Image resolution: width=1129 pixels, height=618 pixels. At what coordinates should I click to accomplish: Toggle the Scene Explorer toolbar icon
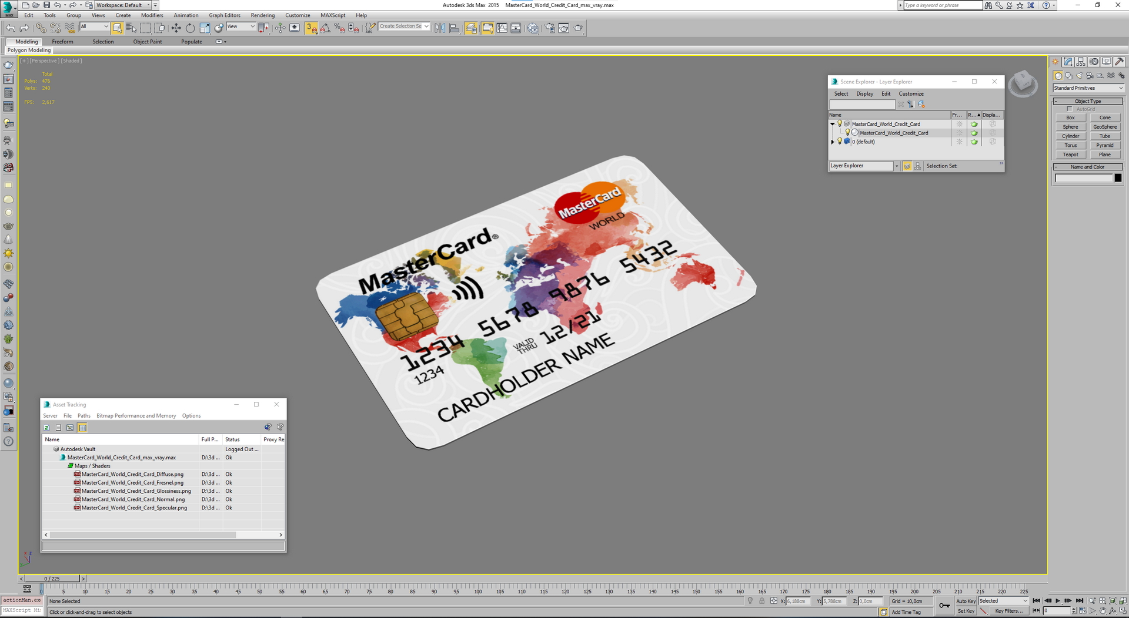471,28
